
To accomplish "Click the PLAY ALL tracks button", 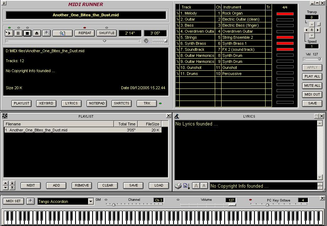I will pyautogui.click(x=312, y=76).
